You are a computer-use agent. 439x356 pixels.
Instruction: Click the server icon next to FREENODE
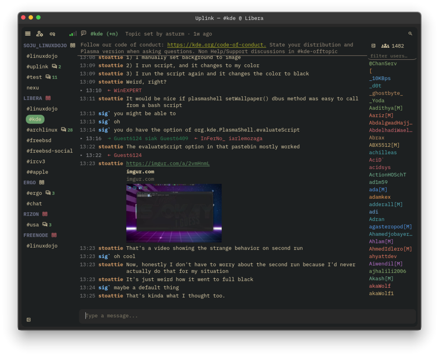click(x=54, y=235)
